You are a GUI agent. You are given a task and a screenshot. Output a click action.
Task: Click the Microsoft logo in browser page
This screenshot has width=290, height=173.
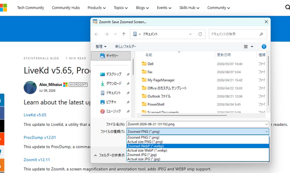[3, 8]
